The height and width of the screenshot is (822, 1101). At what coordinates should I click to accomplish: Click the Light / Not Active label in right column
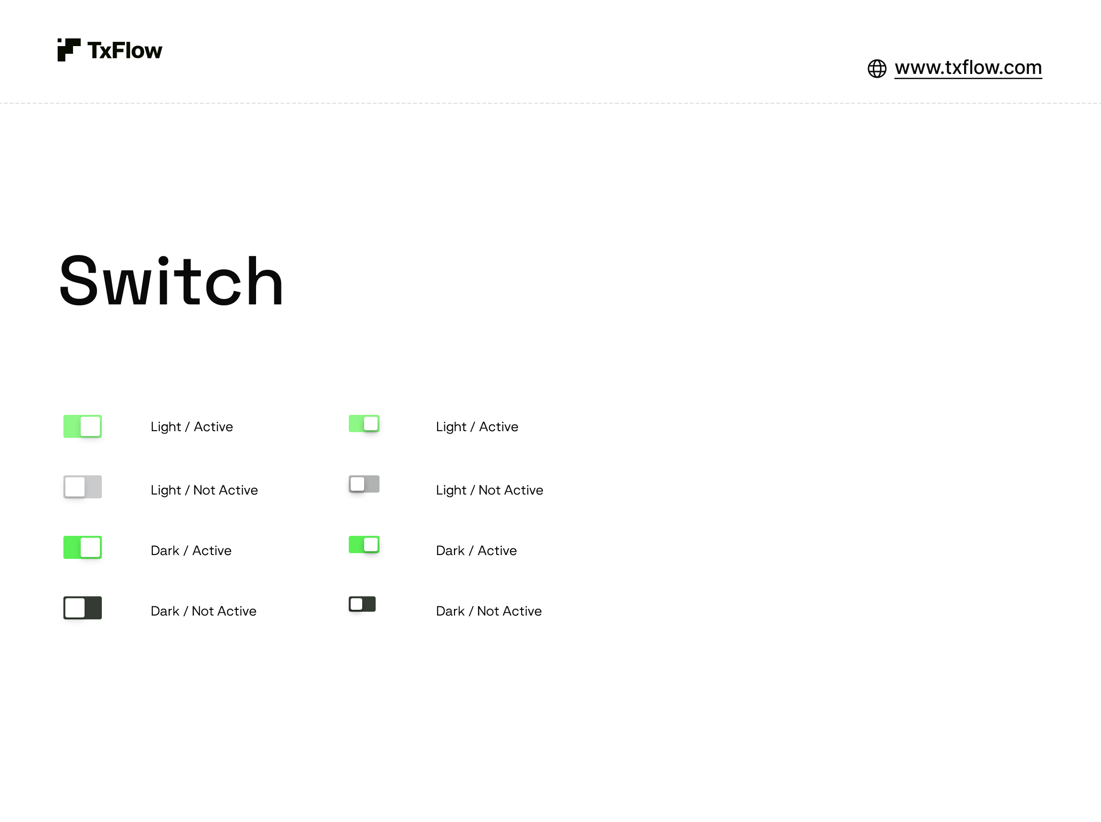489,490
